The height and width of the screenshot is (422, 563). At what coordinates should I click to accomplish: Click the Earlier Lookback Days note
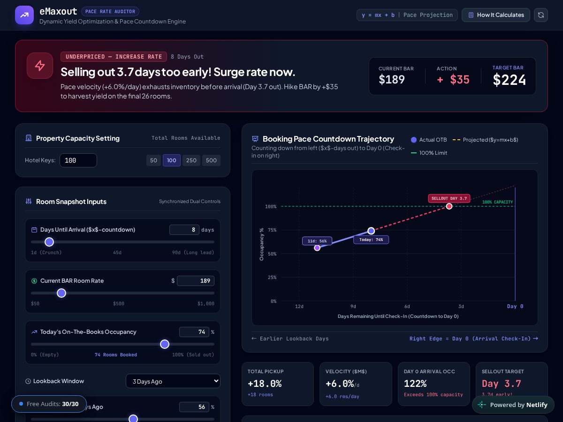(290, 339)
